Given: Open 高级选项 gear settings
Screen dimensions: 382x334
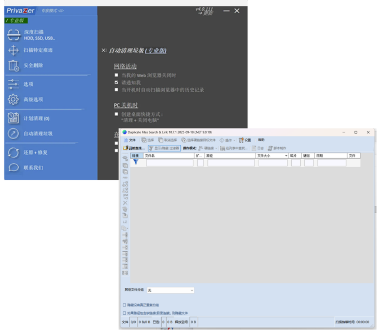Looking at the screenshot, I should point(13,99).
